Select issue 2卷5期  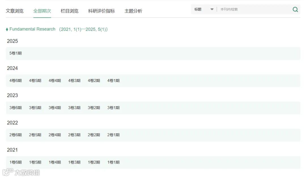pyautogui.click(x=35, y=135)
